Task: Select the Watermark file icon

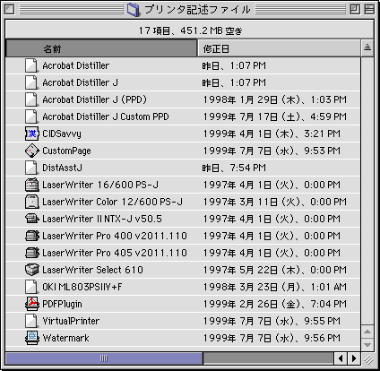Action: 32,338
